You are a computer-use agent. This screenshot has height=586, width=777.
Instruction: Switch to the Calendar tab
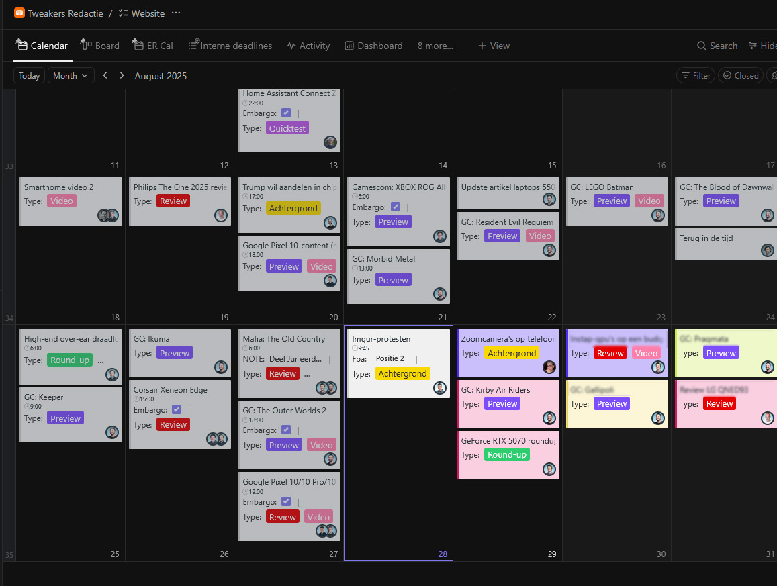click(x=42, y=46)
